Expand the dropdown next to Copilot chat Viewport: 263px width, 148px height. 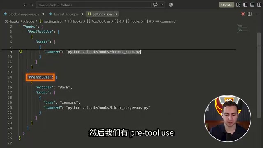pyautogui.click(x=162, y=5)
